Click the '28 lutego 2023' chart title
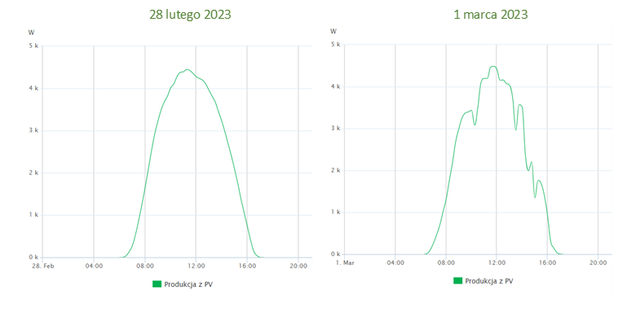 coord(190,15)
